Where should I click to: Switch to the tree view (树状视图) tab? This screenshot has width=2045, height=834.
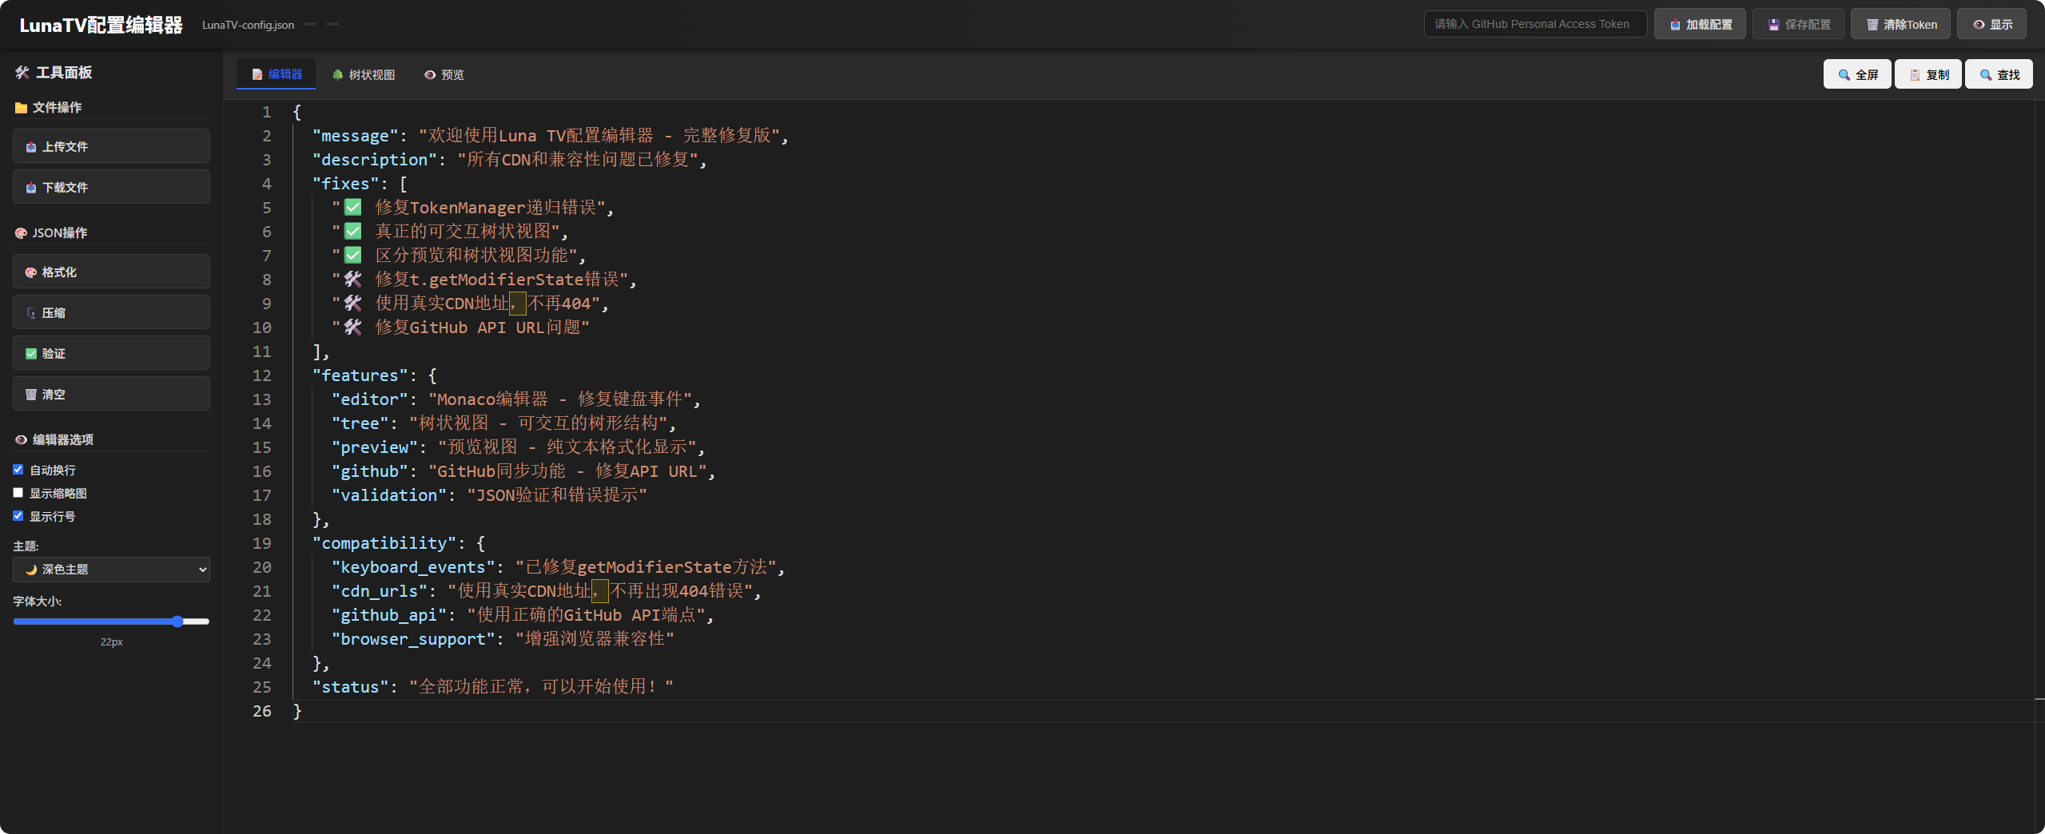point(364,74)
